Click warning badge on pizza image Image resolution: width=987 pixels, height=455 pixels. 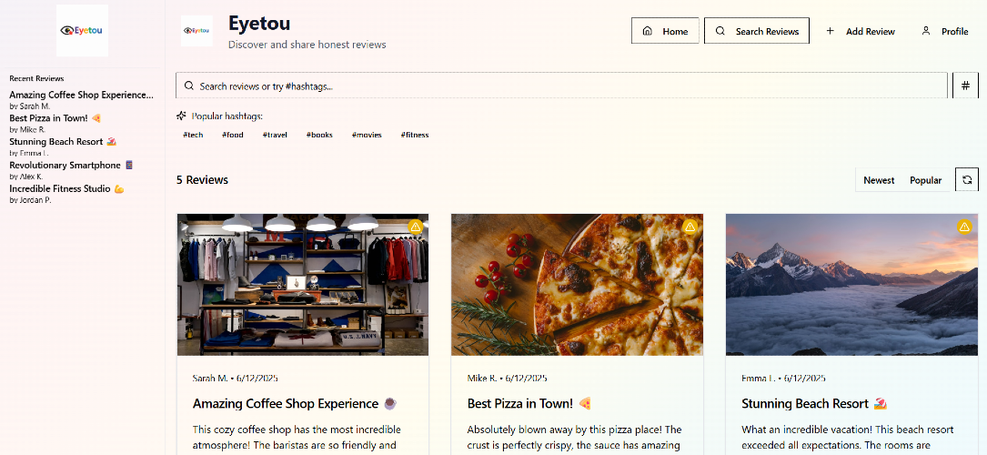(x=690, y=227)
